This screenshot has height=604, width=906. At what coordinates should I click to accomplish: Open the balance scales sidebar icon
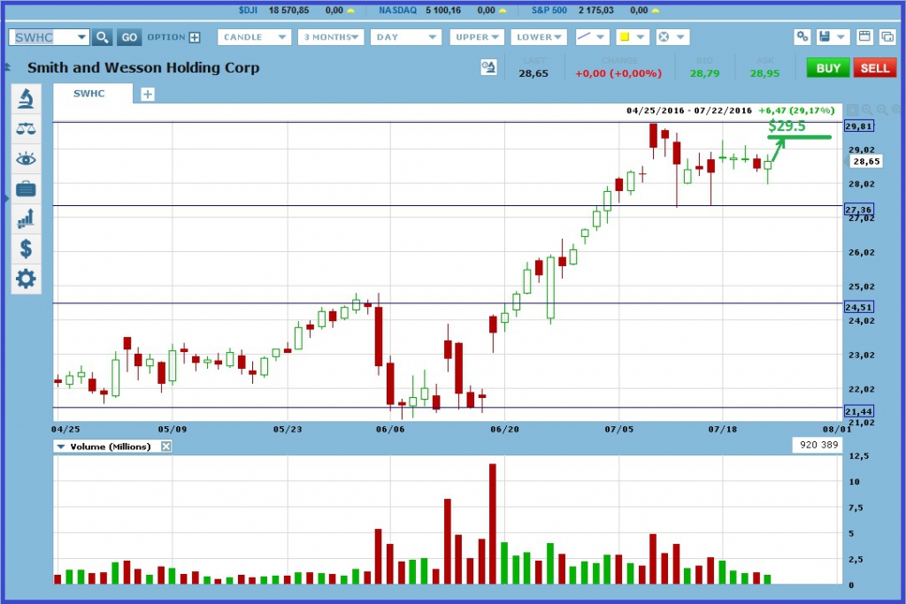pos(26,129)
